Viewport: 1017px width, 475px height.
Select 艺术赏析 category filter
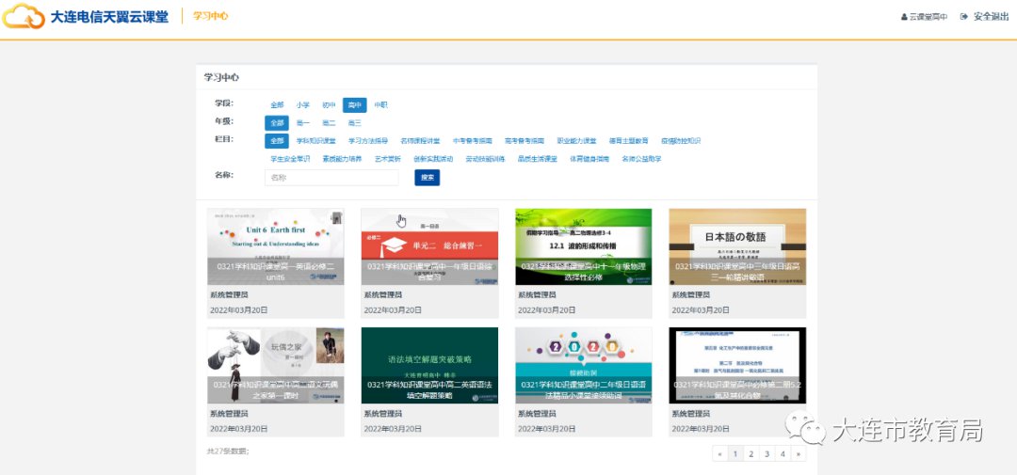(387, 159)
